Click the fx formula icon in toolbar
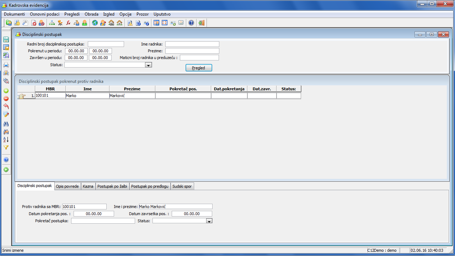Screen dimensions: 455x256 click(x=68, y=23)
